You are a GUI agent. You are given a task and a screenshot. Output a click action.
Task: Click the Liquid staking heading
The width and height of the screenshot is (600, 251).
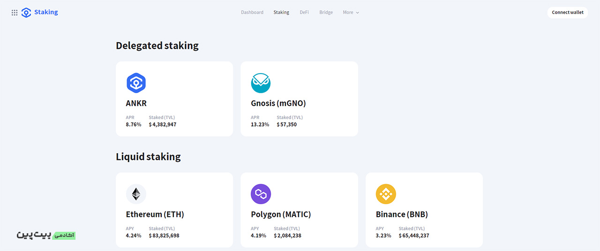(148, 156)
